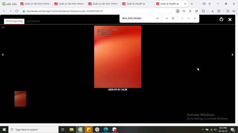This screenshot has height=133, width=238.
Task: Open the third Quản Lý Vận Đơn Online tab
Action: pyautogui.click(x=104, y=4)
